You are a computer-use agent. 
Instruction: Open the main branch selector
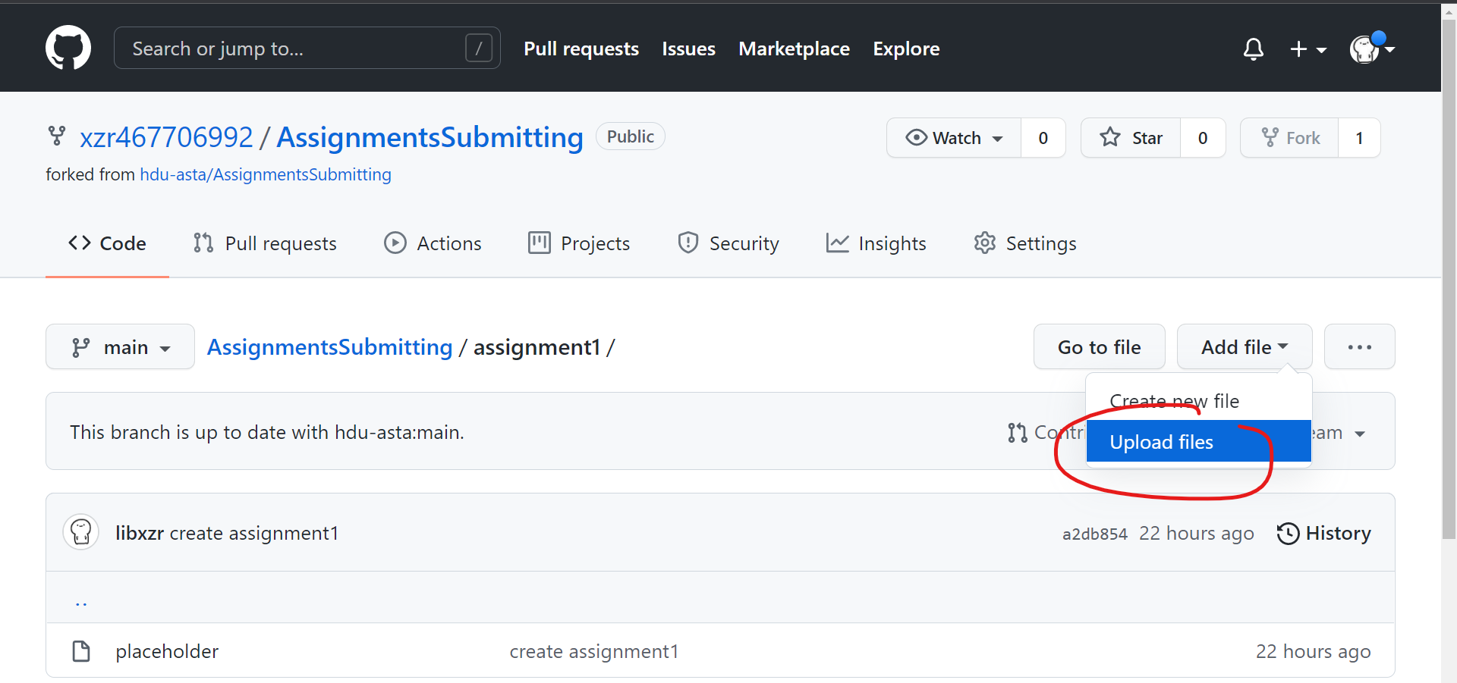click(x=120, y=347)
